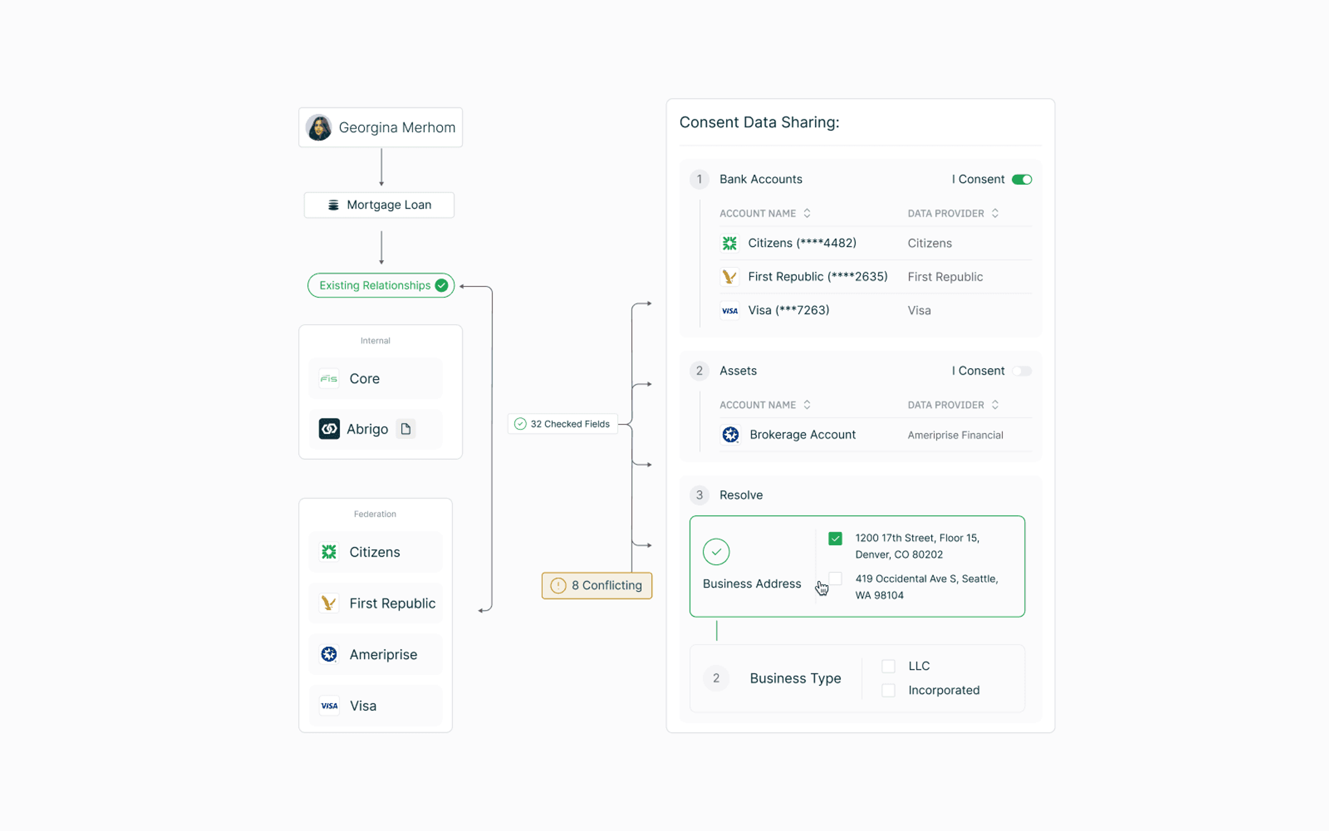The image size is (1329, 831).
Task: Sort Assets by Data Provider arrows
Action: coord(995,405)
